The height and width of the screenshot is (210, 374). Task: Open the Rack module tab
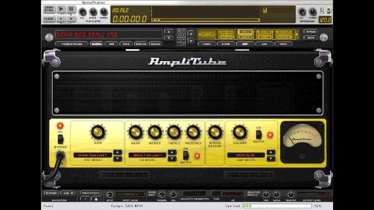point(283,44)
